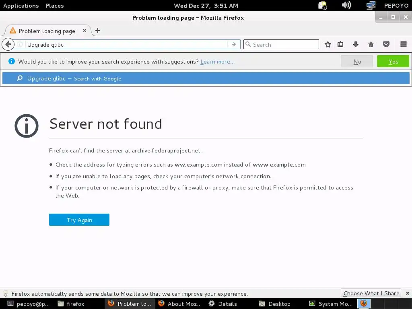Dismiss the data sharing notification bar

408,293
